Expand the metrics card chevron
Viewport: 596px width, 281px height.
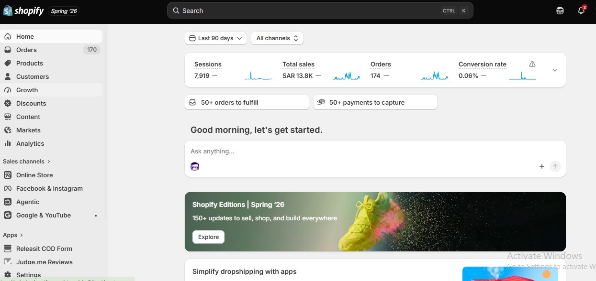555,70
